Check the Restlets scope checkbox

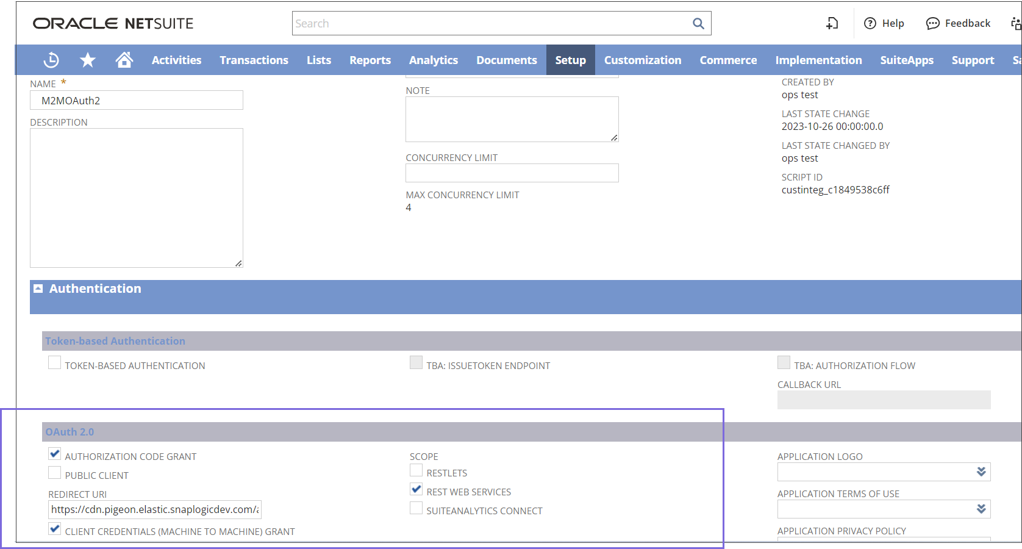click(x=416, y=470)
